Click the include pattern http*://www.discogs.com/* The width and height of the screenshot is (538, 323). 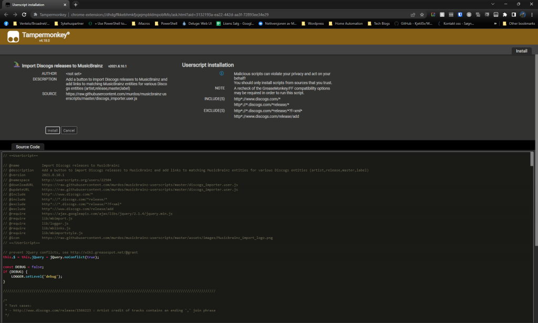pyautogui.click(x=257, y=99)
